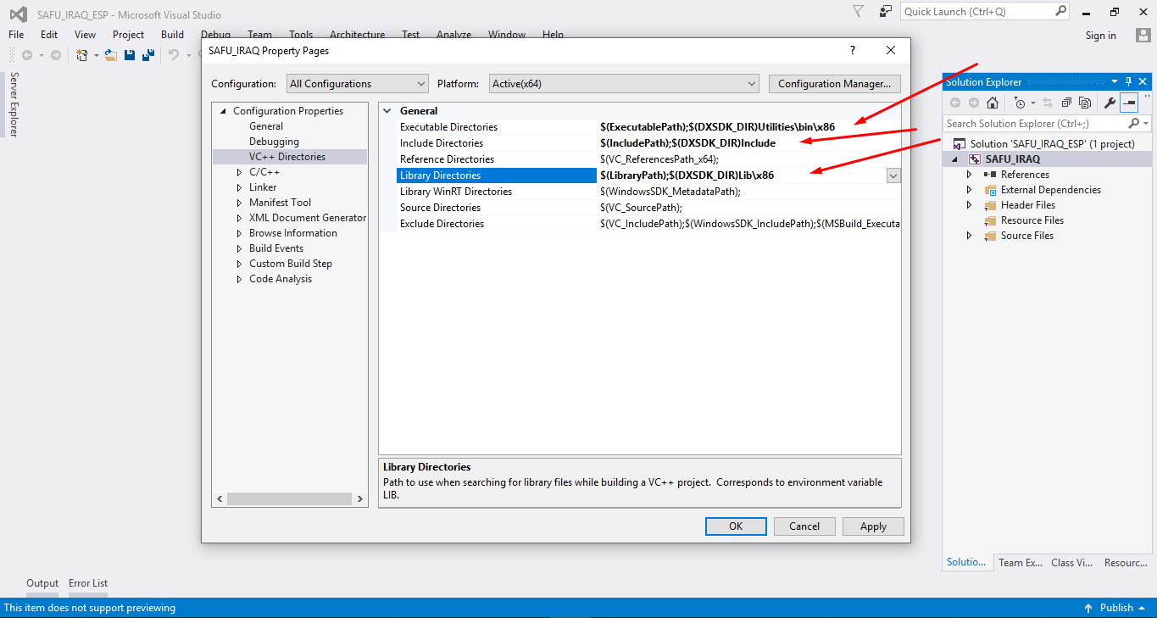Pin the Solution Explorer panel with pushpin
Viewport: 1157px width, 618px height.
(1128, 82)
